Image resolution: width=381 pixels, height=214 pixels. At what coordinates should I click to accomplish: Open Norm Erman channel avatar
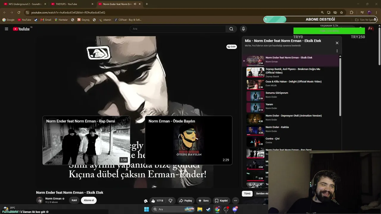(x=40, y=200)
